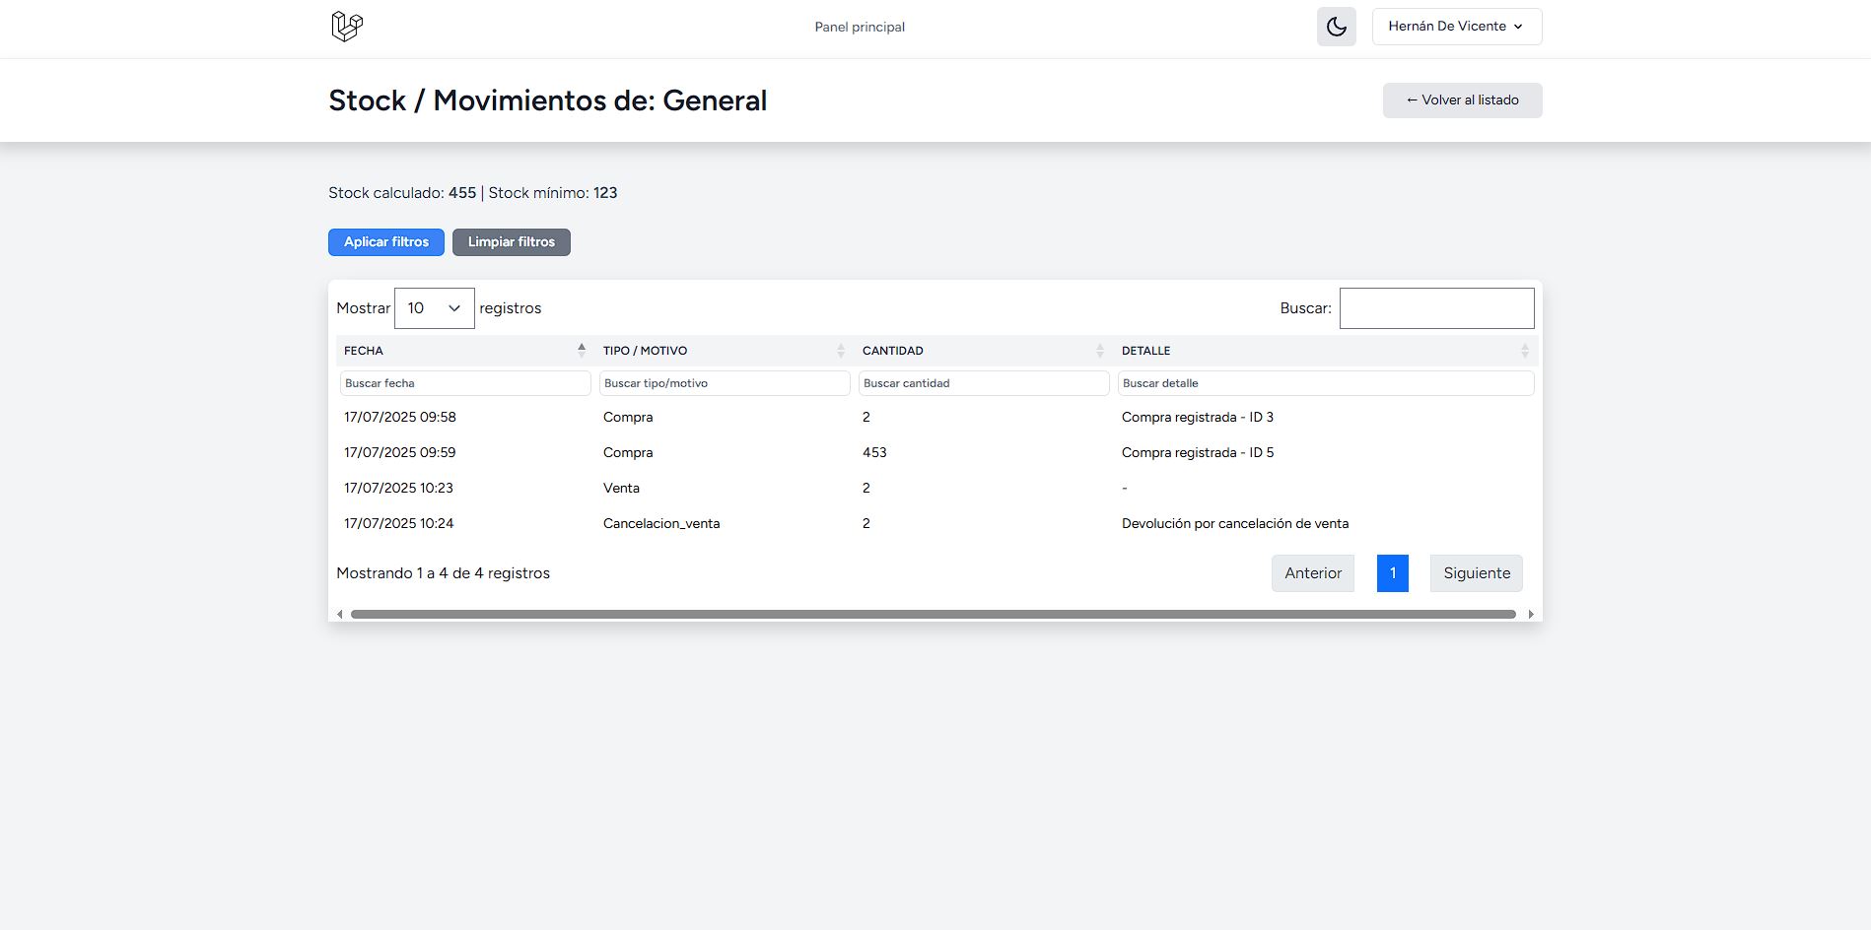
Task: Go to Anterior page
Action: click(x=1312, y=573)
